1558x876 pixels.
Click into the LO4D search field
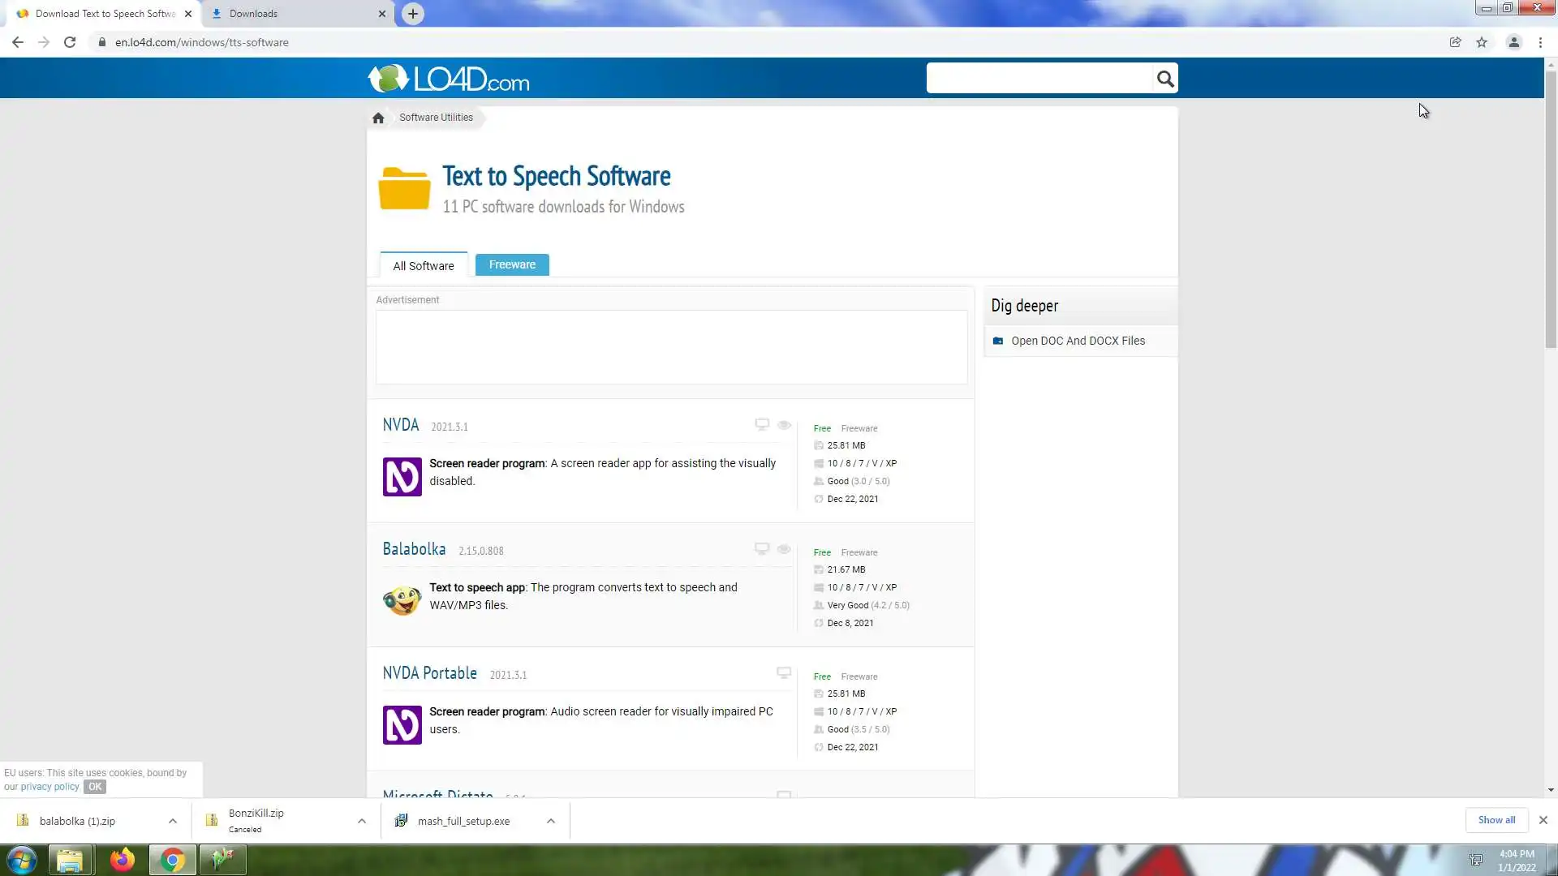1039,79
